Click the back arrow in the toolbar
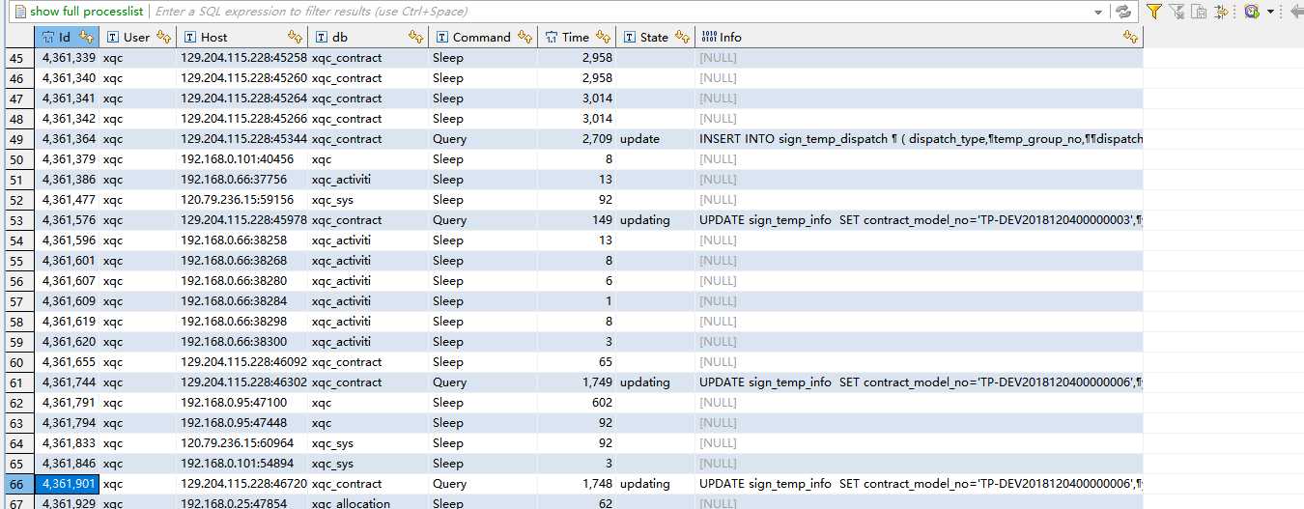This screenshot has width=1304, height=509. pyautogui.click(x=1296, y=12)
